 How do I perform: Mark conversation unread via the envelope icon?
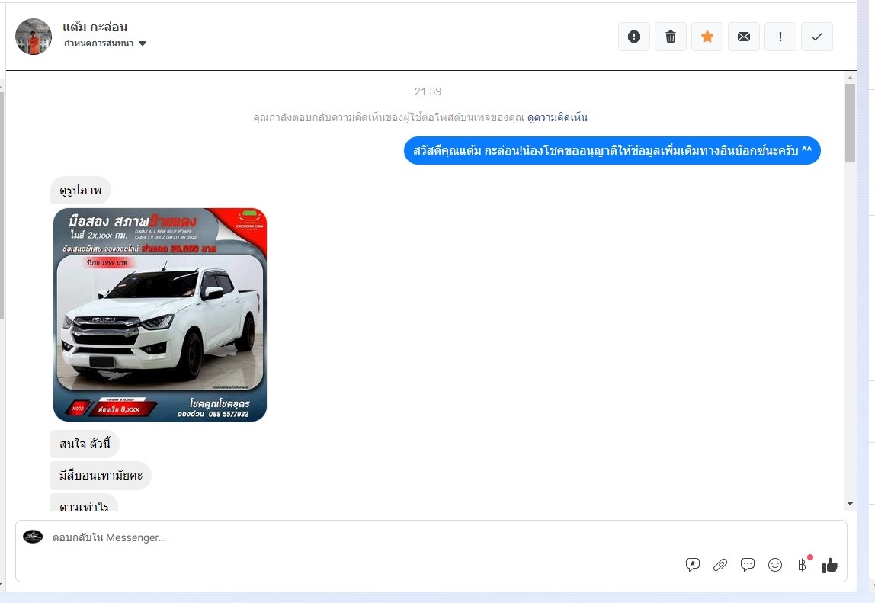[744, 37]
